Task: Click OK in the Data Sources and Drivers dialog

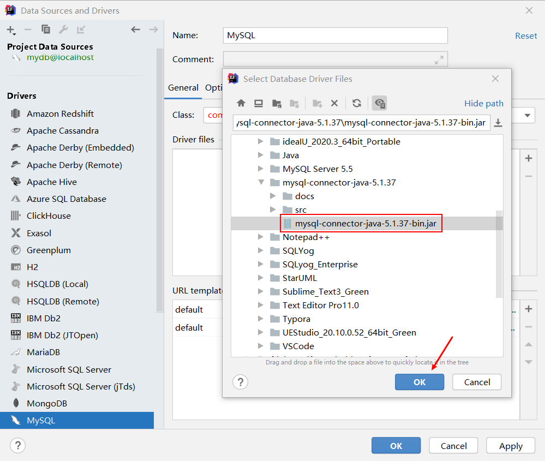Action: 396,446
